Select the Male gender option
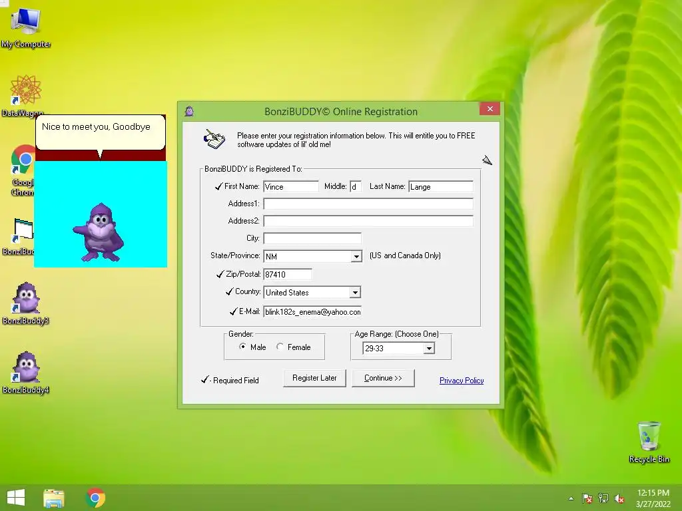 [x=242, y=347]
